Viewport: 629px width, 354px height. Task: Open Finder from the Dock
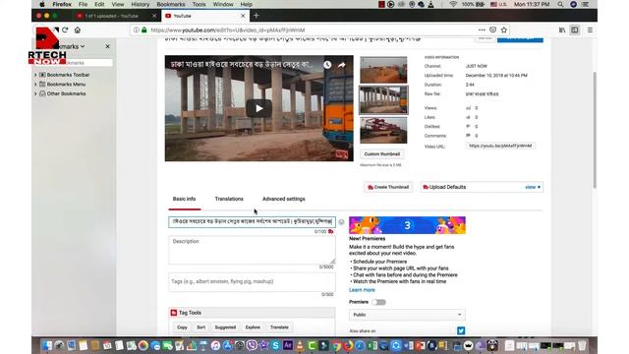point(47,345)
